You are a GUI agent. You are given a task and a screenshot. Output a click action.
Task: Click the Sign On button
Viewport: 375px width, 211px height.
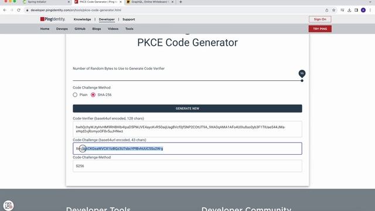click(x=320, y=19)
